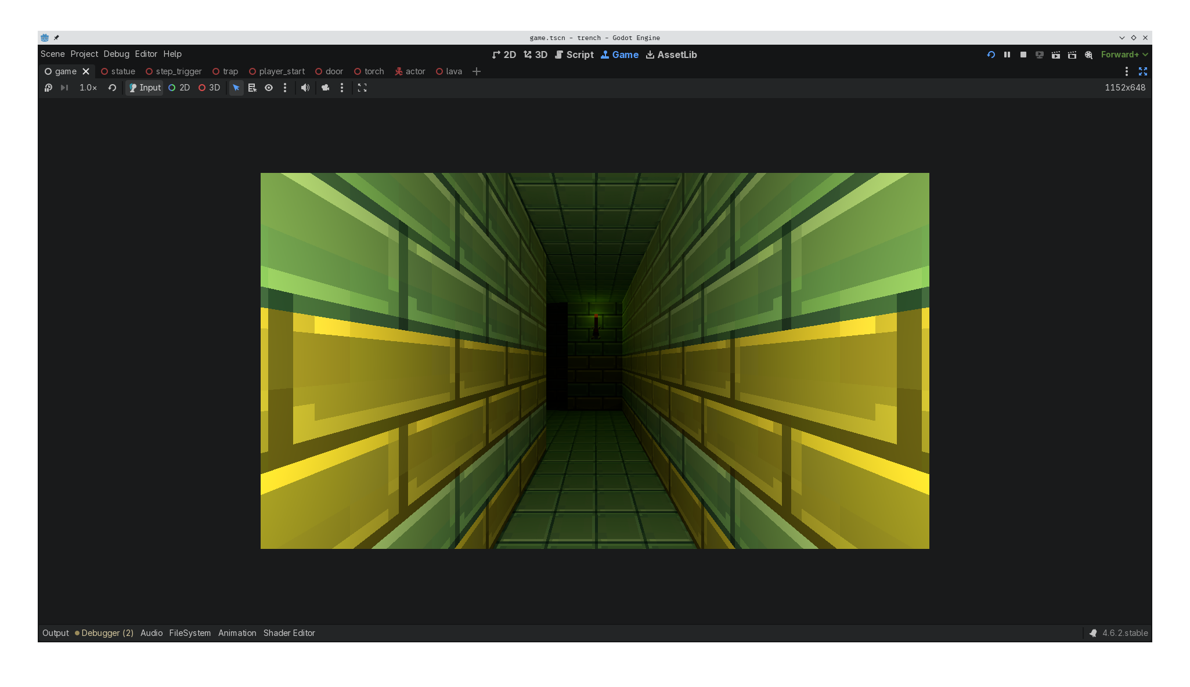Click the game embed fullscreen icon
This screenshot has height=687, width=1190.
click(362, 88)
